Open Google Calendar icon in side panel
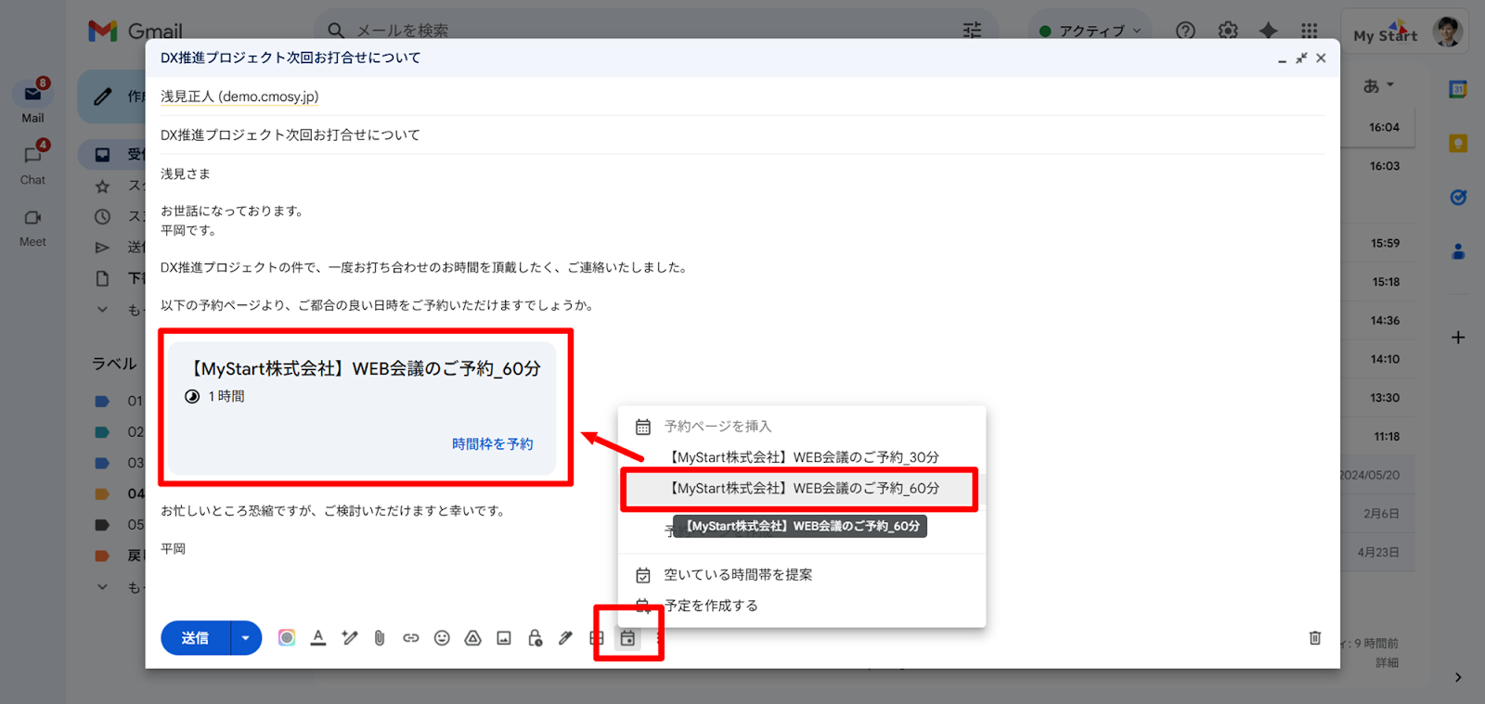 click(1458, 89)
